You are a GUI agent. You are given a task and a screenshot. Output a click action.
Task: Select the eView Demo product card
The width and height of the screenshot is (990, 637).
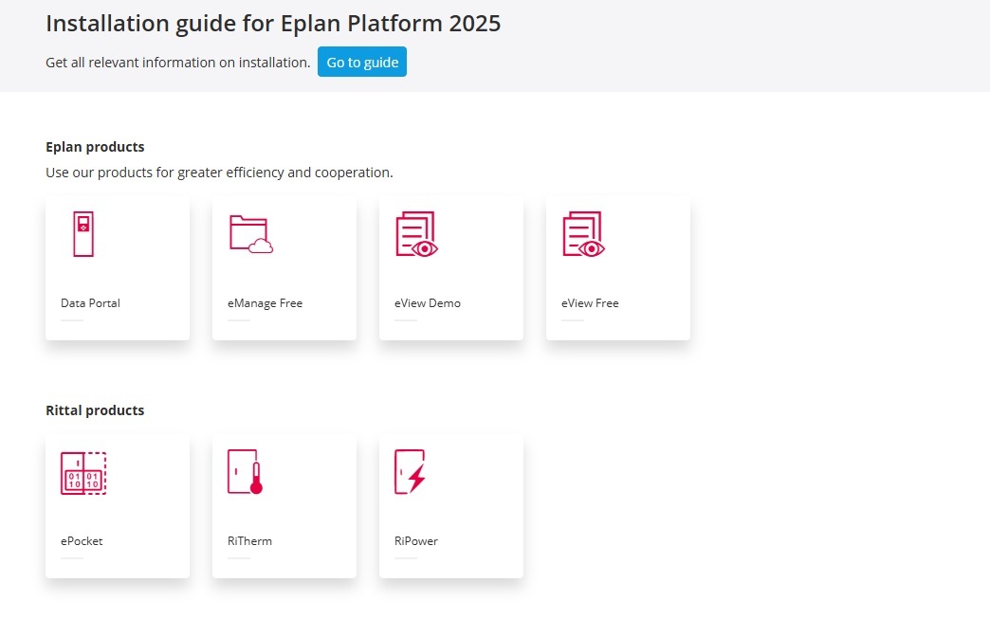(x=450, y=267)
